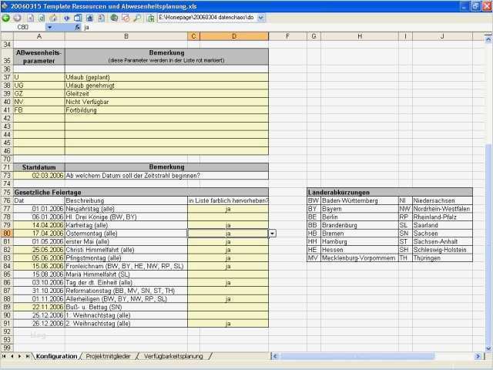Select column B header

(x=126, y=36)
